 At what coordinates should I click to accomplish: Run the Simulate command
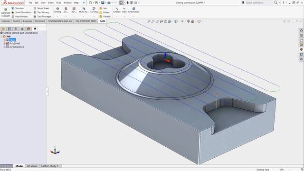pyautogui.click(x=18, y=9)
